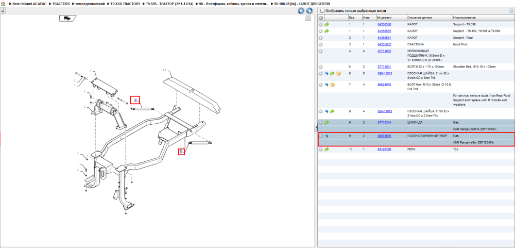515x248 pixels.
Task: Click the plus icon in the table header
Action: (x=321, y=18)
